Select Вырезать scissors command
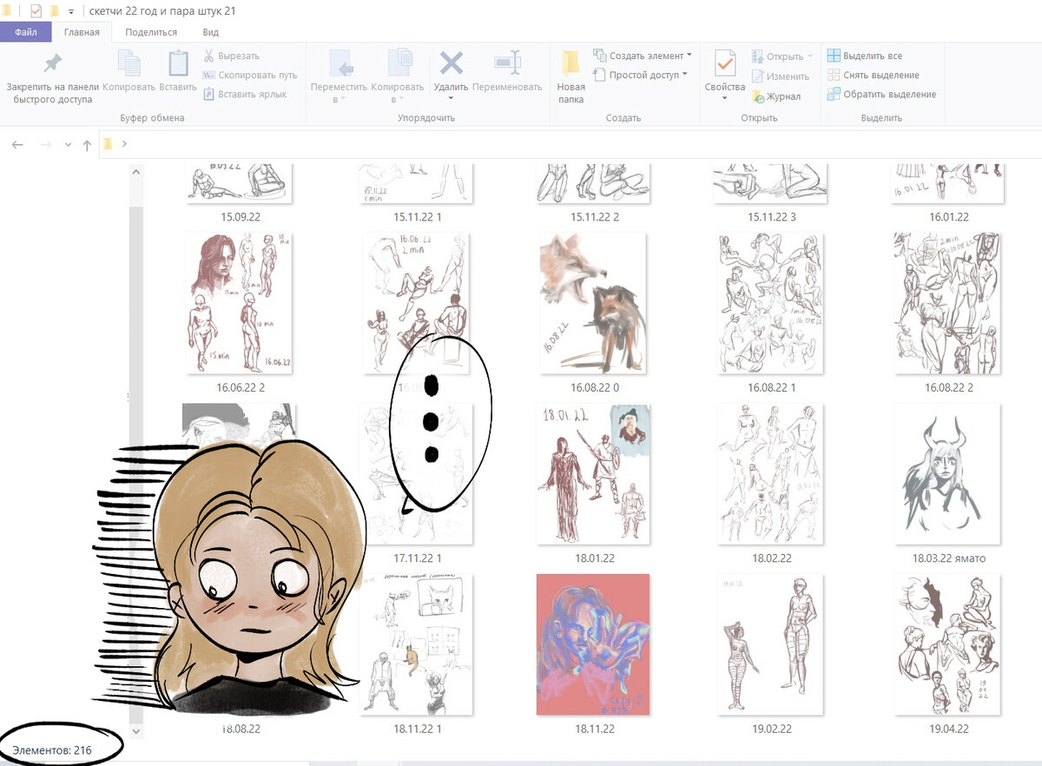This screenshot has height=766, width=1042. [x=232, y=56]
